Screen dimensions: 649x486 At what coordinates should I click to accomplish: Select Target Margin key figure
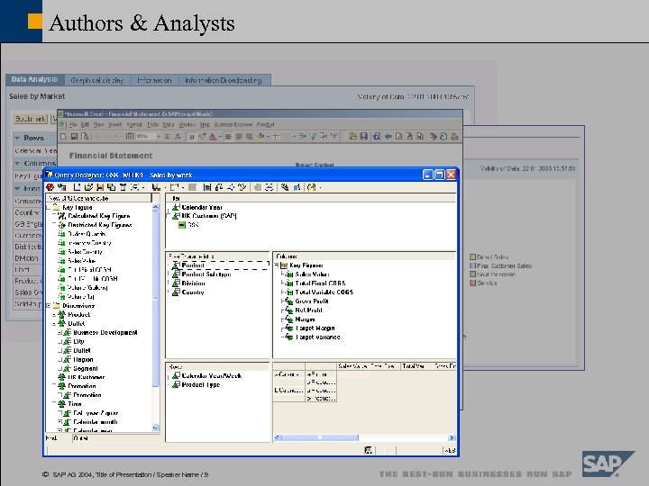click(x=315, y=328)
